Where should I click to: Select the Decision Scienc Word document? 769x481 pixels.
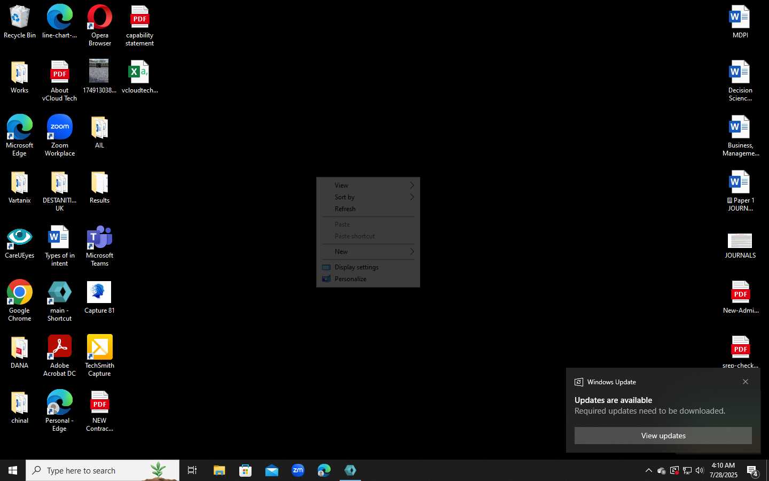[x=740, y=81]
